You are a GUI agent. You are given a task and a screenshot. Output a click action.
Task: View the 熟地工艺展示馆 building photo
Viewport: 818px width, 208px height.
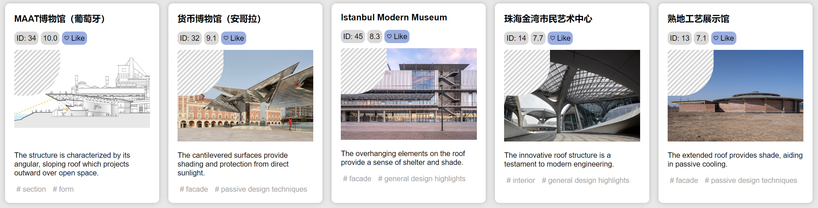click(735, 96)
